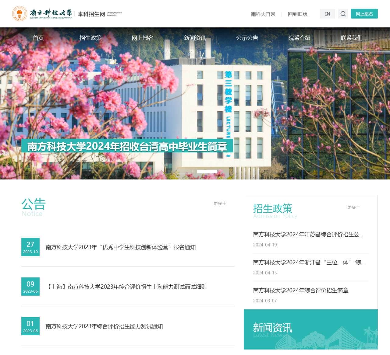The image size is (390, 355).
Task: Open the 2023 优秀中学生科技创新体验营 notice
Action: click(x=121, y=247)
